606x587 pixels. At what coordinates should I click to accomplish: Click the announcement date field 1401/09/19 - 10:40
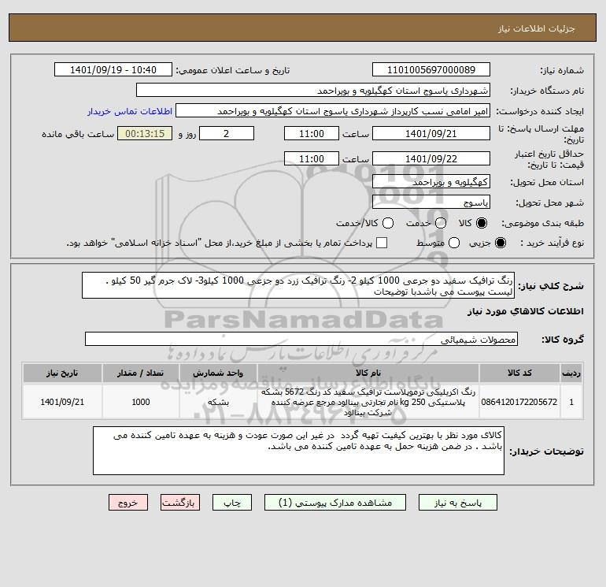point(113,69)
